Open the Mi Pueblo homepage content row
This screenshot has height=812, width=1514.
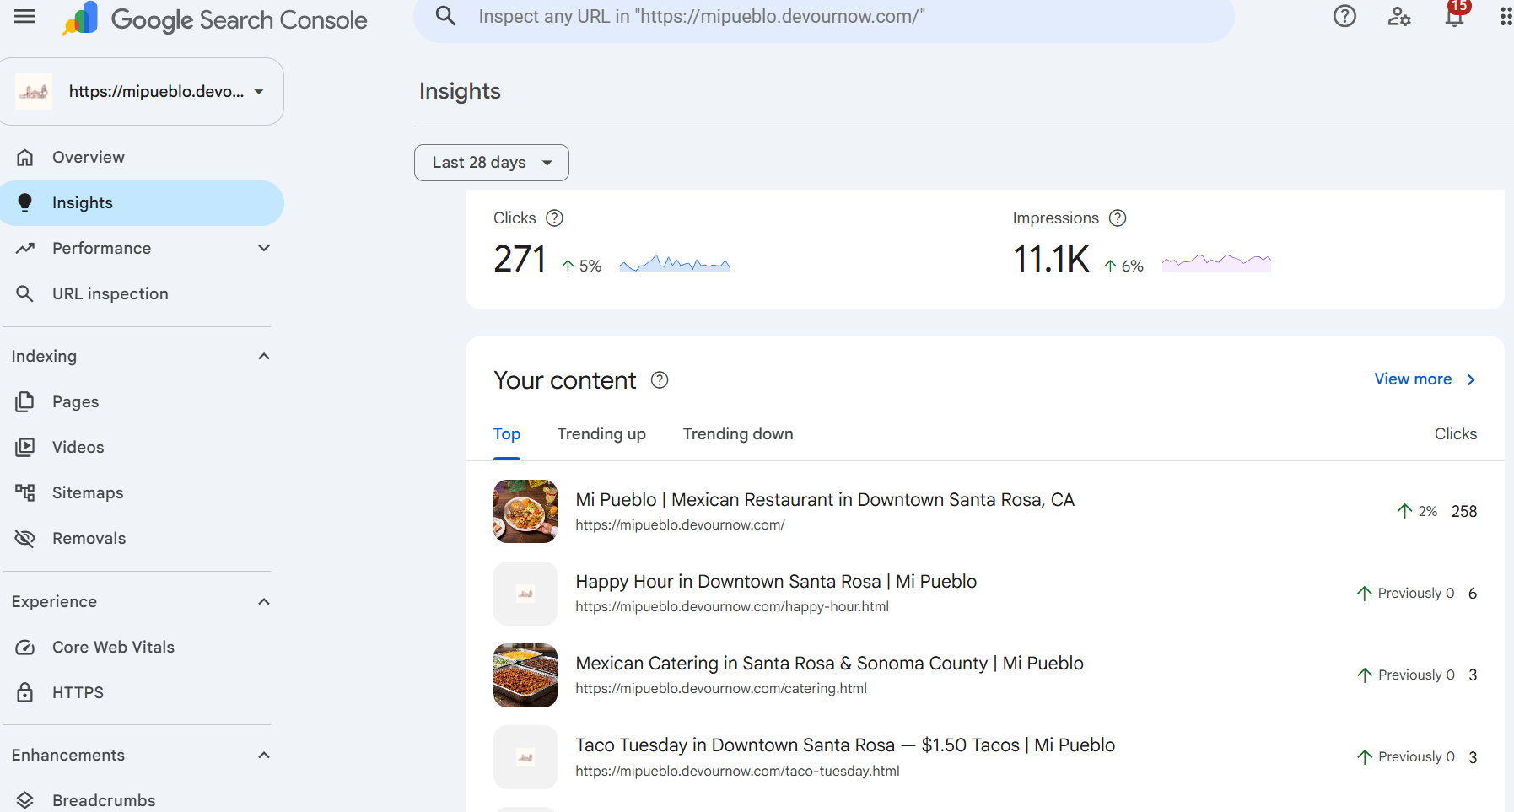(985, 512)
